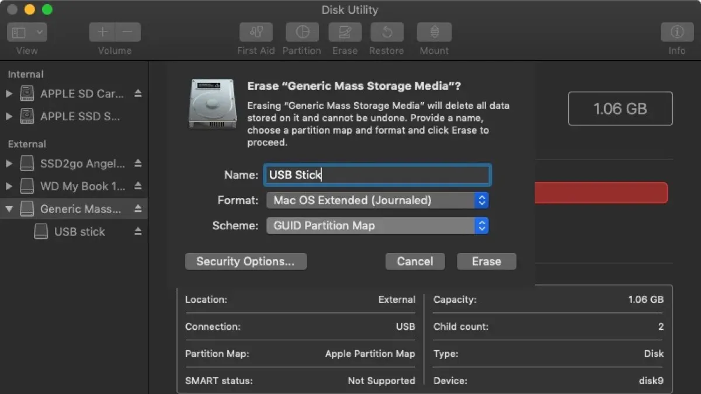
Task: Open the Info toolbar button
Action: tap(676, 32)
